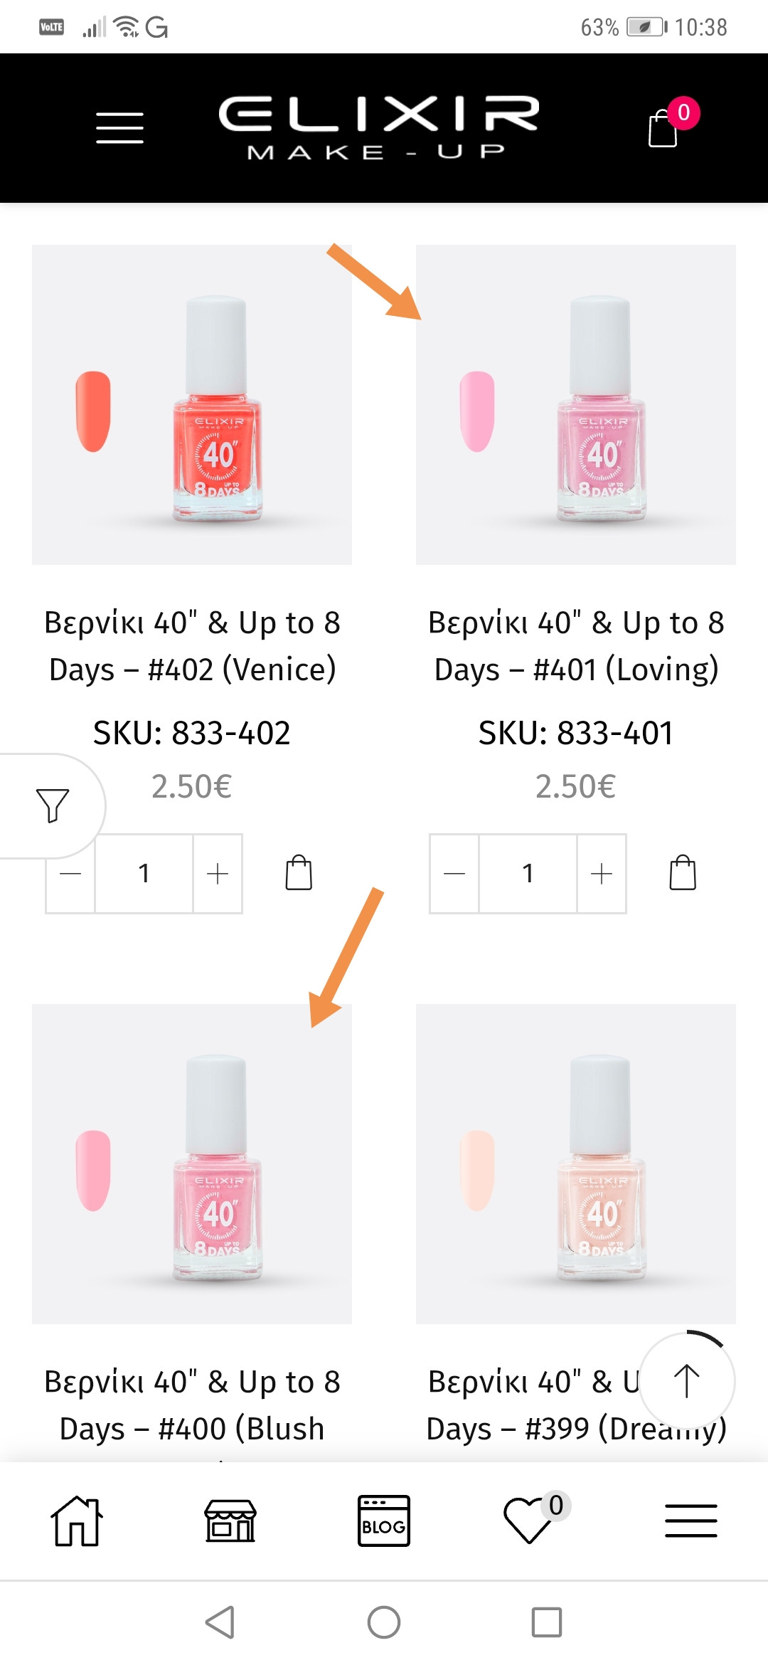The image size is (768, 1665).
Task: Select quantity field for #401 Loving
Action: [x=528, y=873]
